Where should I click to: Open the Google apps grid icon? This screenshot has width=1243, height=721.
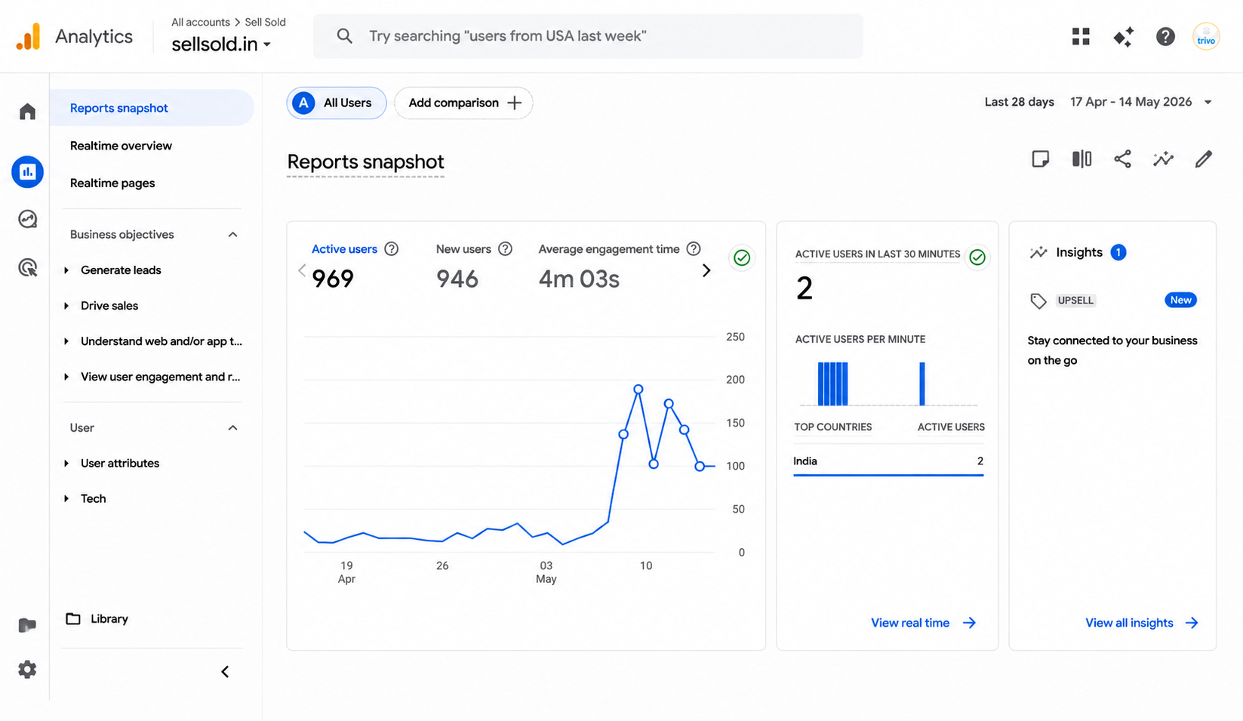[x=1081, y=36]
